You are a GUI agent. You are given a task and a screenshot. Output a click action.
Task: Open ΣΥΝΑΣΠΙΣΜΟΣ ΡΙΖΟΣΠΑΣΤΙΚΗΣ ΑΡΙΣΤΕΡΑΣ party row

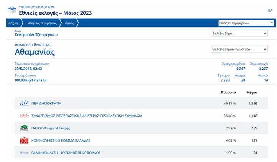[x=87, y=116]
